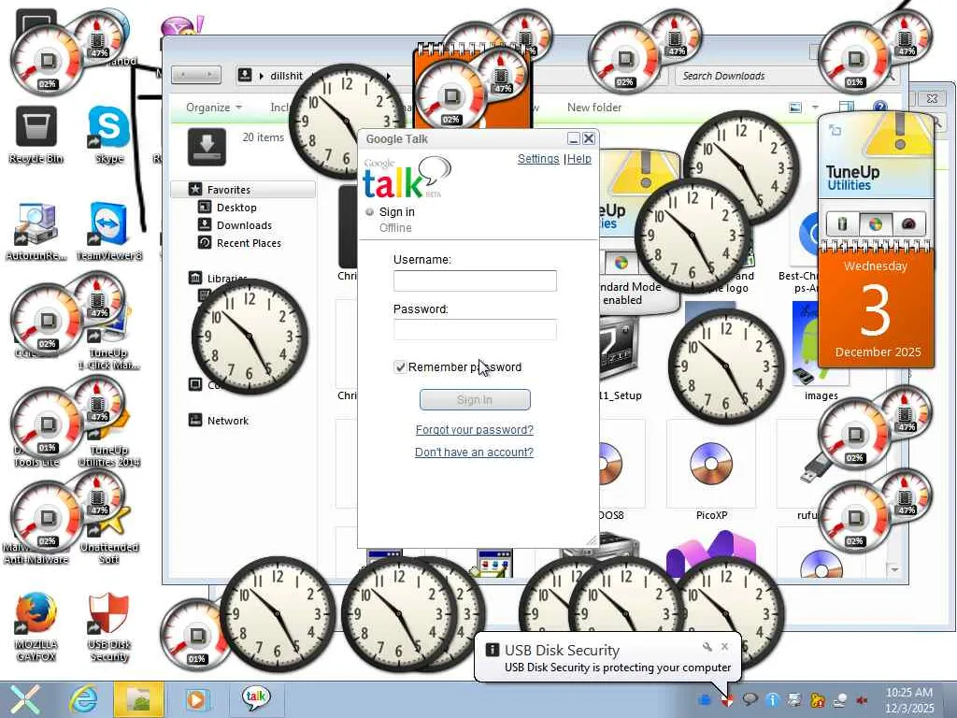
Task: Click the Change your view icon in Explorer
Action: 794,108
